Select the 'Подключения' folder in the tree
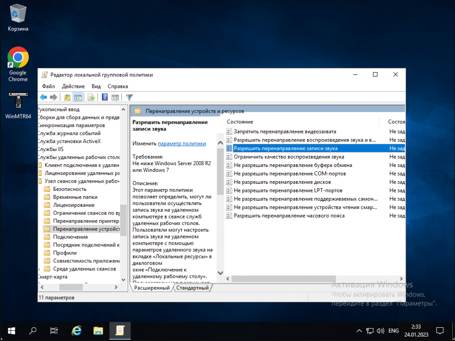This screenshot has height=341, width=455. click(x=70, y=237)
